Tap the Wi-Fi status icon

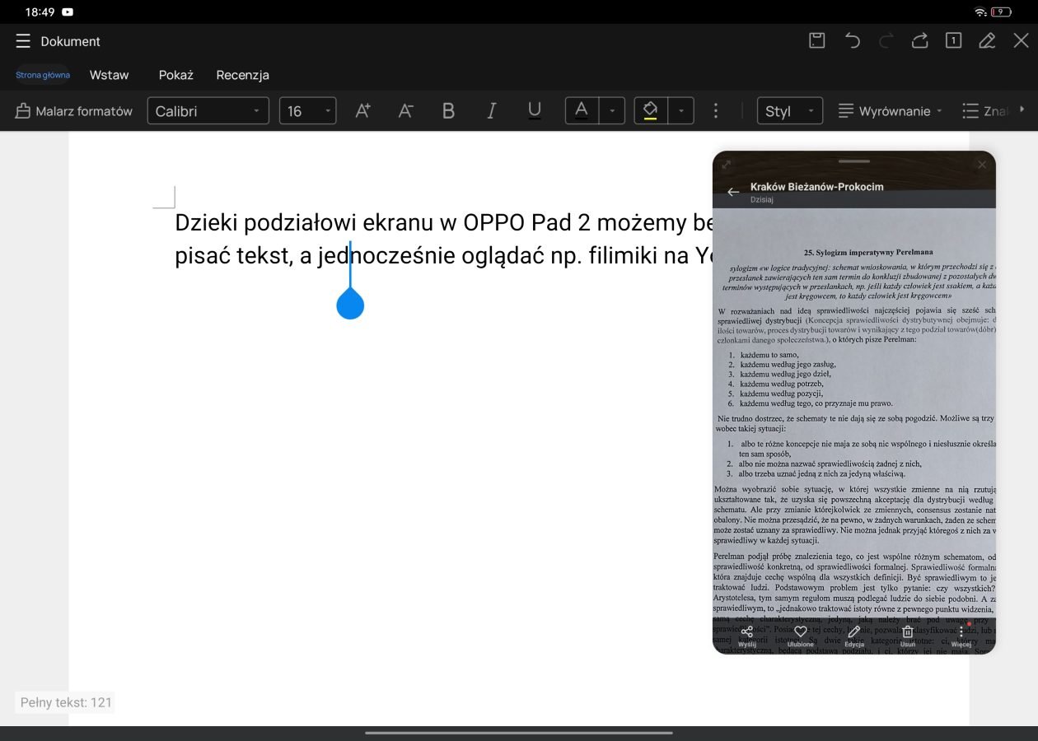tap(980, 12)
